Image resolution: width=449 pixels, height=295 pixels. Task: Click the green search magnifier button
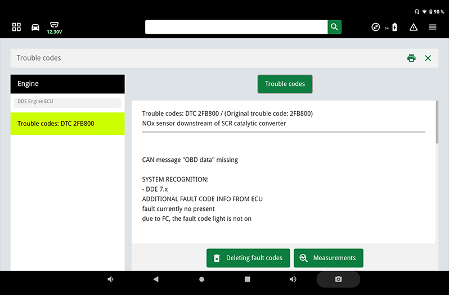(x=334, y=27)
